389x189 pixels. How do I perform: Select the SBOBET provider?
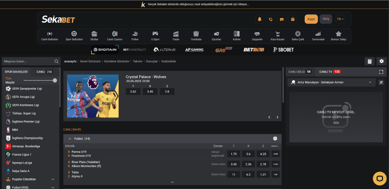[283, 50]
